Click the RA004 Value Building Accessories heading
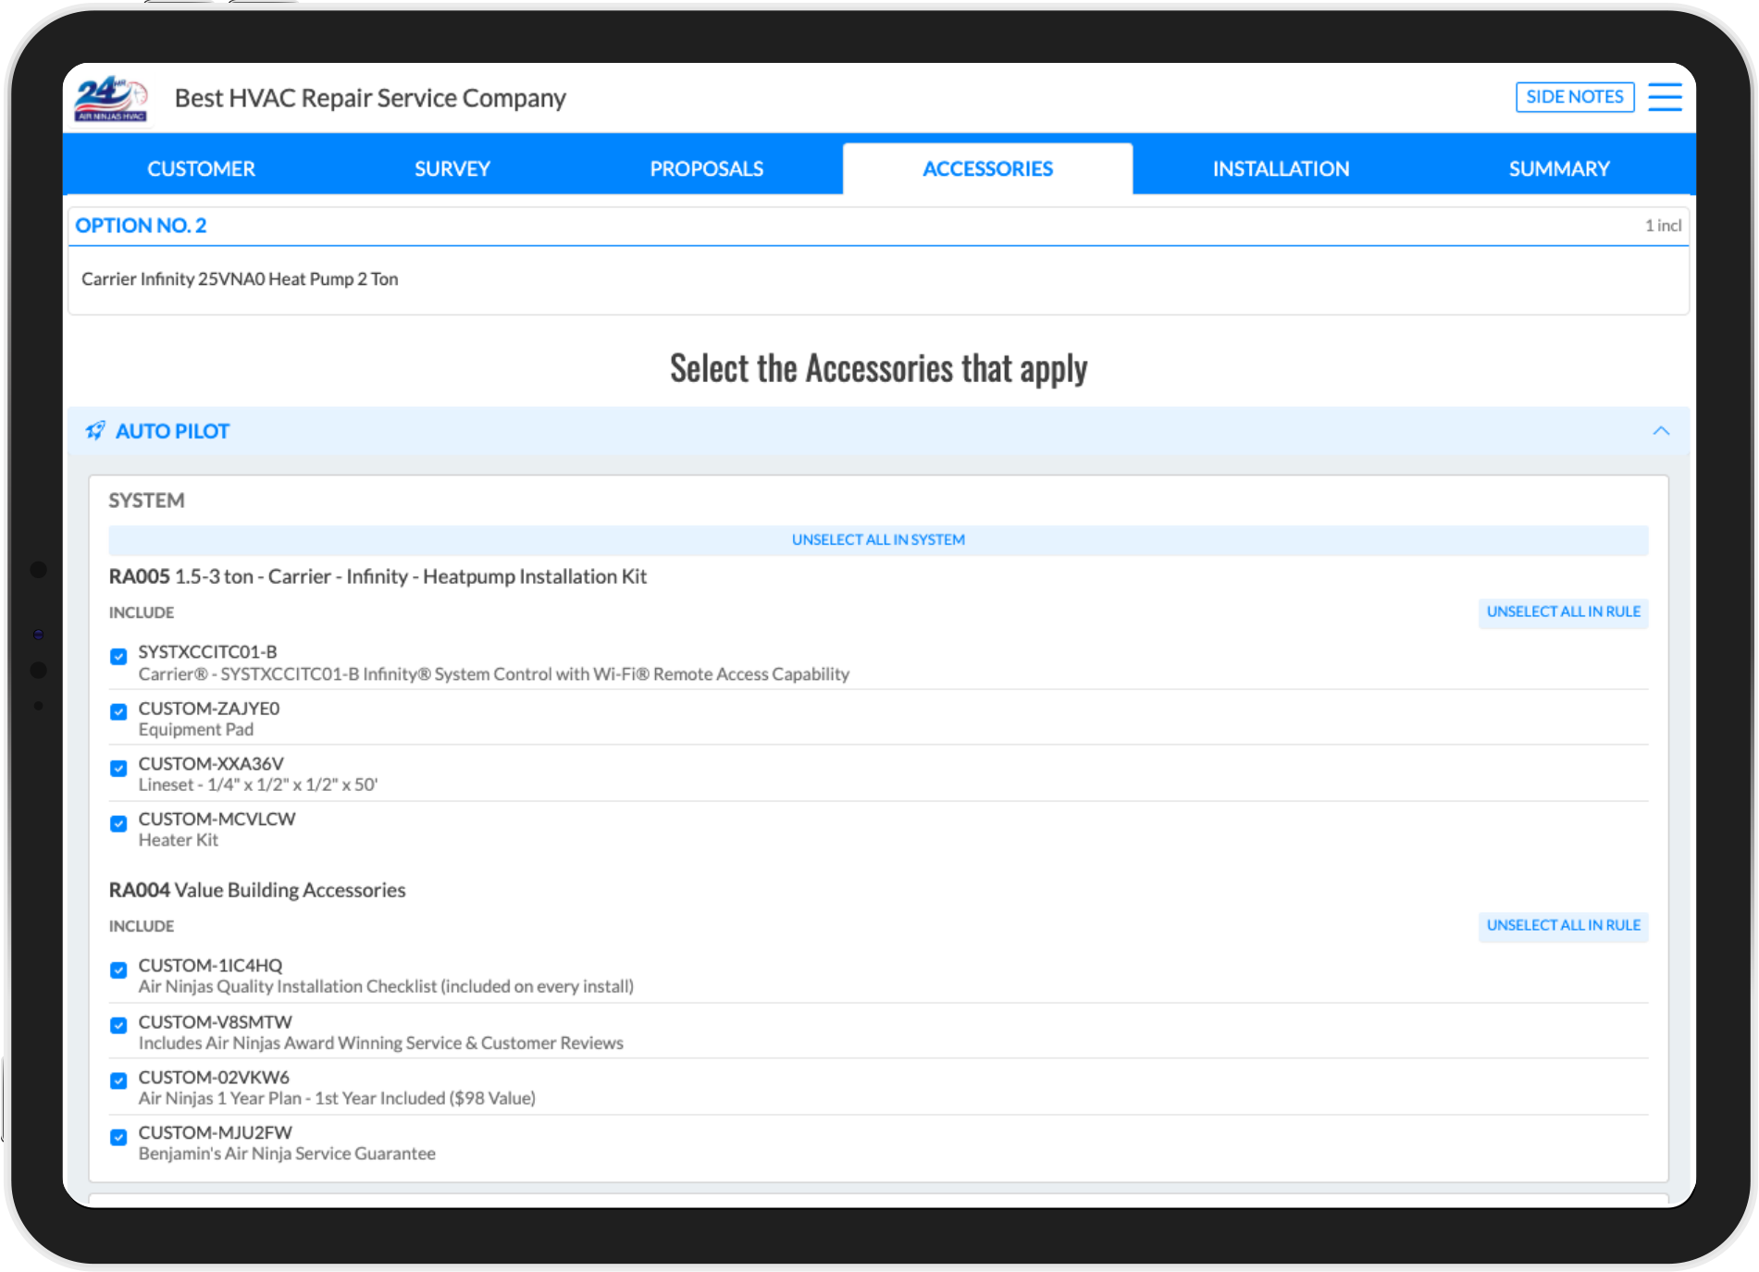Viewport: 1759px width, 1272px height. (257, 890)
